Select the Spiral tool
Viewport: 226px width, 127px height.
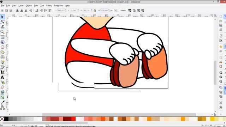(x=2, y=57)
